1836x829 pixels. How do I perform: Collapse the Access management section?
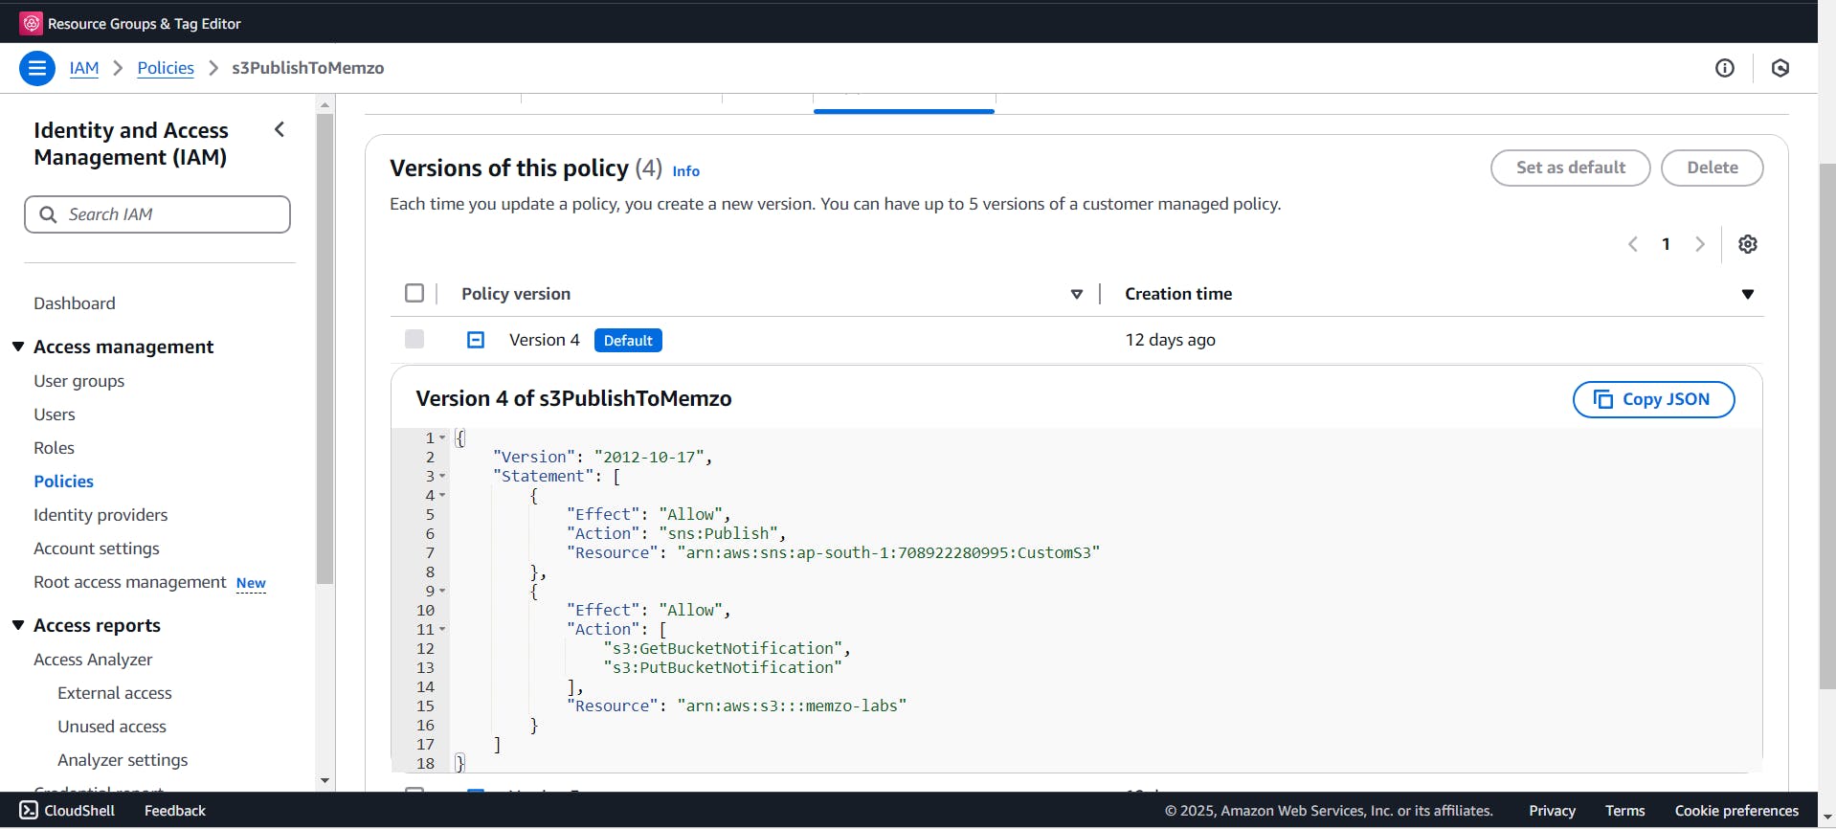pos(18,347)
